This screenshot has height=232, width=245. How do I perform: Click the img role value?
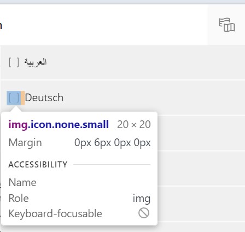(142, 199)
